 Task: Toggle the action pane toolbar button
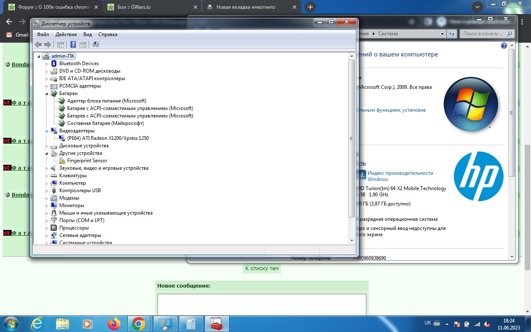(x=83, y=44)
